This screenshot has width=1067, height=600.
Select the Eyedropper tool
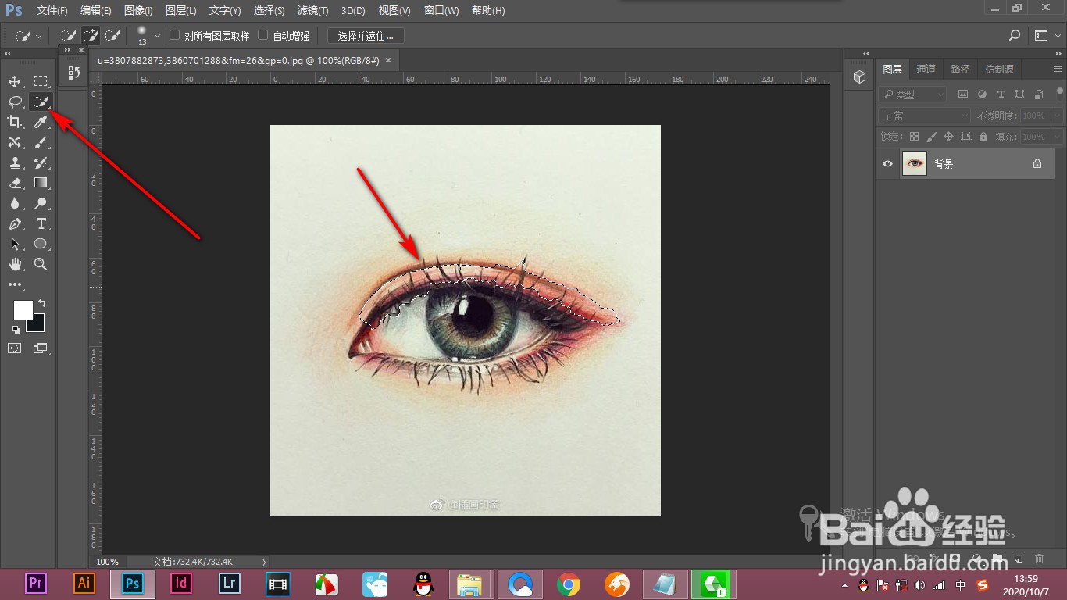click(41, 122)
